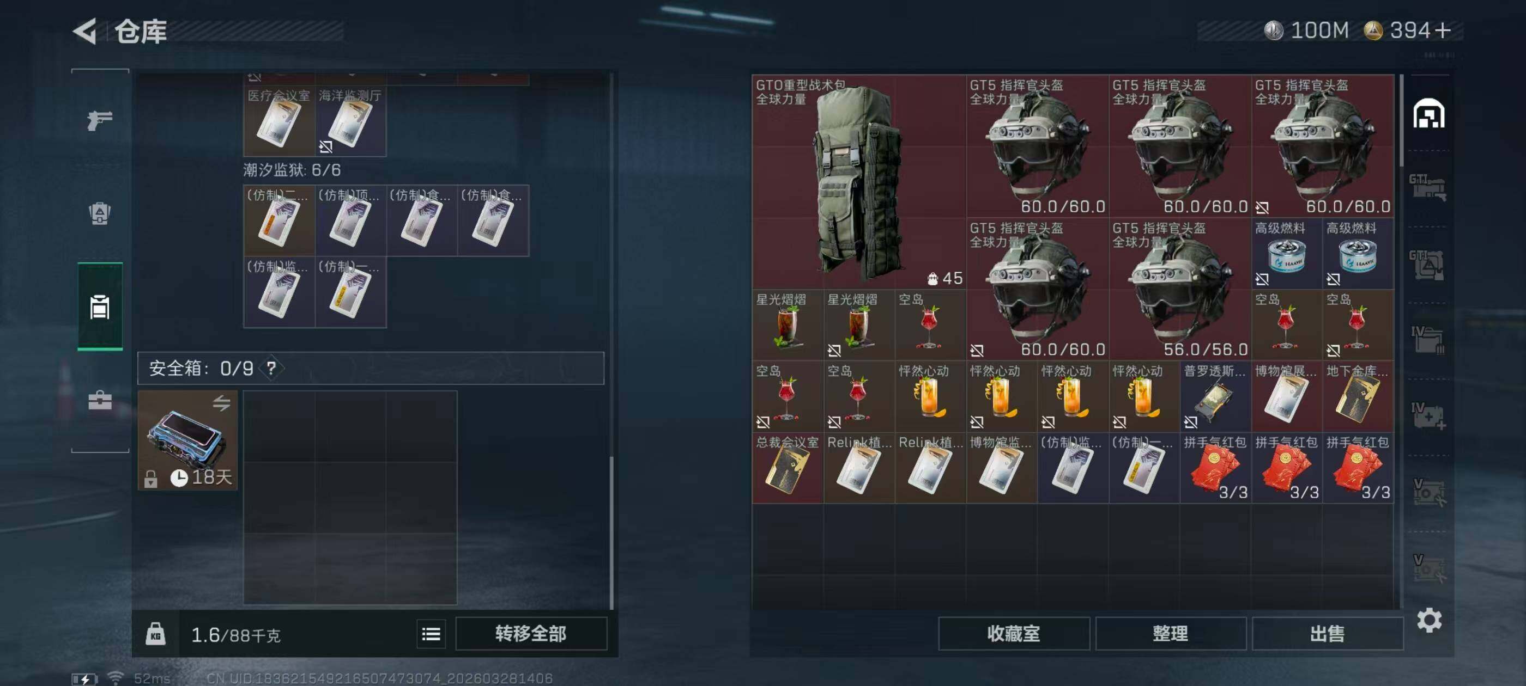
Task: Open the 安全箱 question mark help
Action: [271, 368]
